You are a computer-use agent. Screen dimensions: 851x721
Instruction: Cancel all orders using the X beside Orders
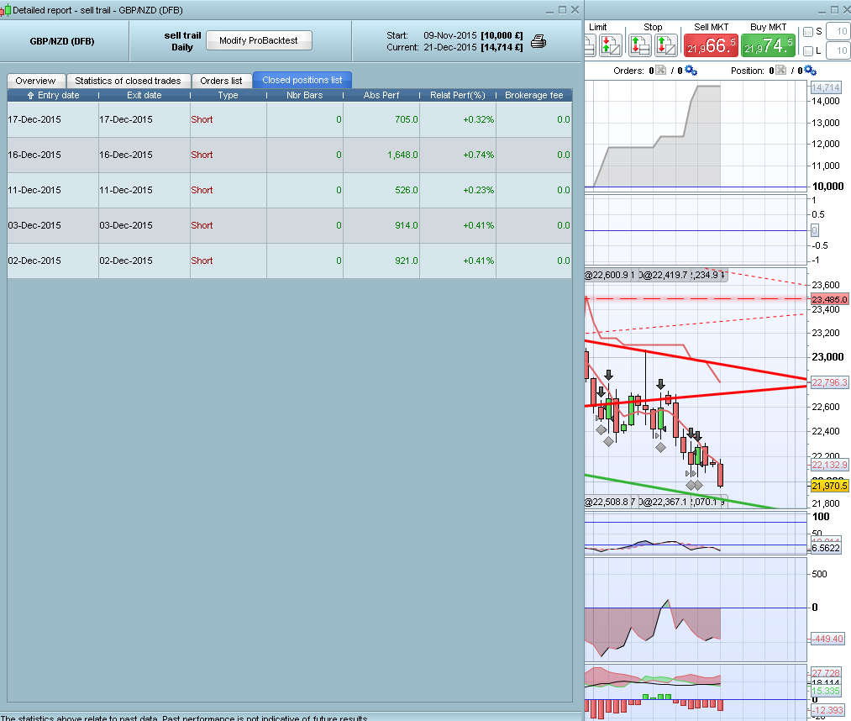pyautogui.click(x=660, y=70)
